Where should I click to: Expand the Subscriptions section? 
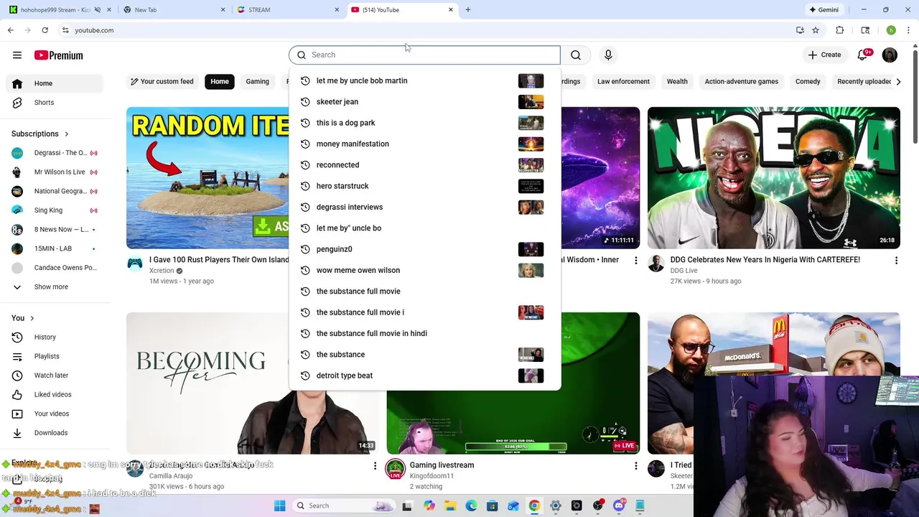coord(40,134)
